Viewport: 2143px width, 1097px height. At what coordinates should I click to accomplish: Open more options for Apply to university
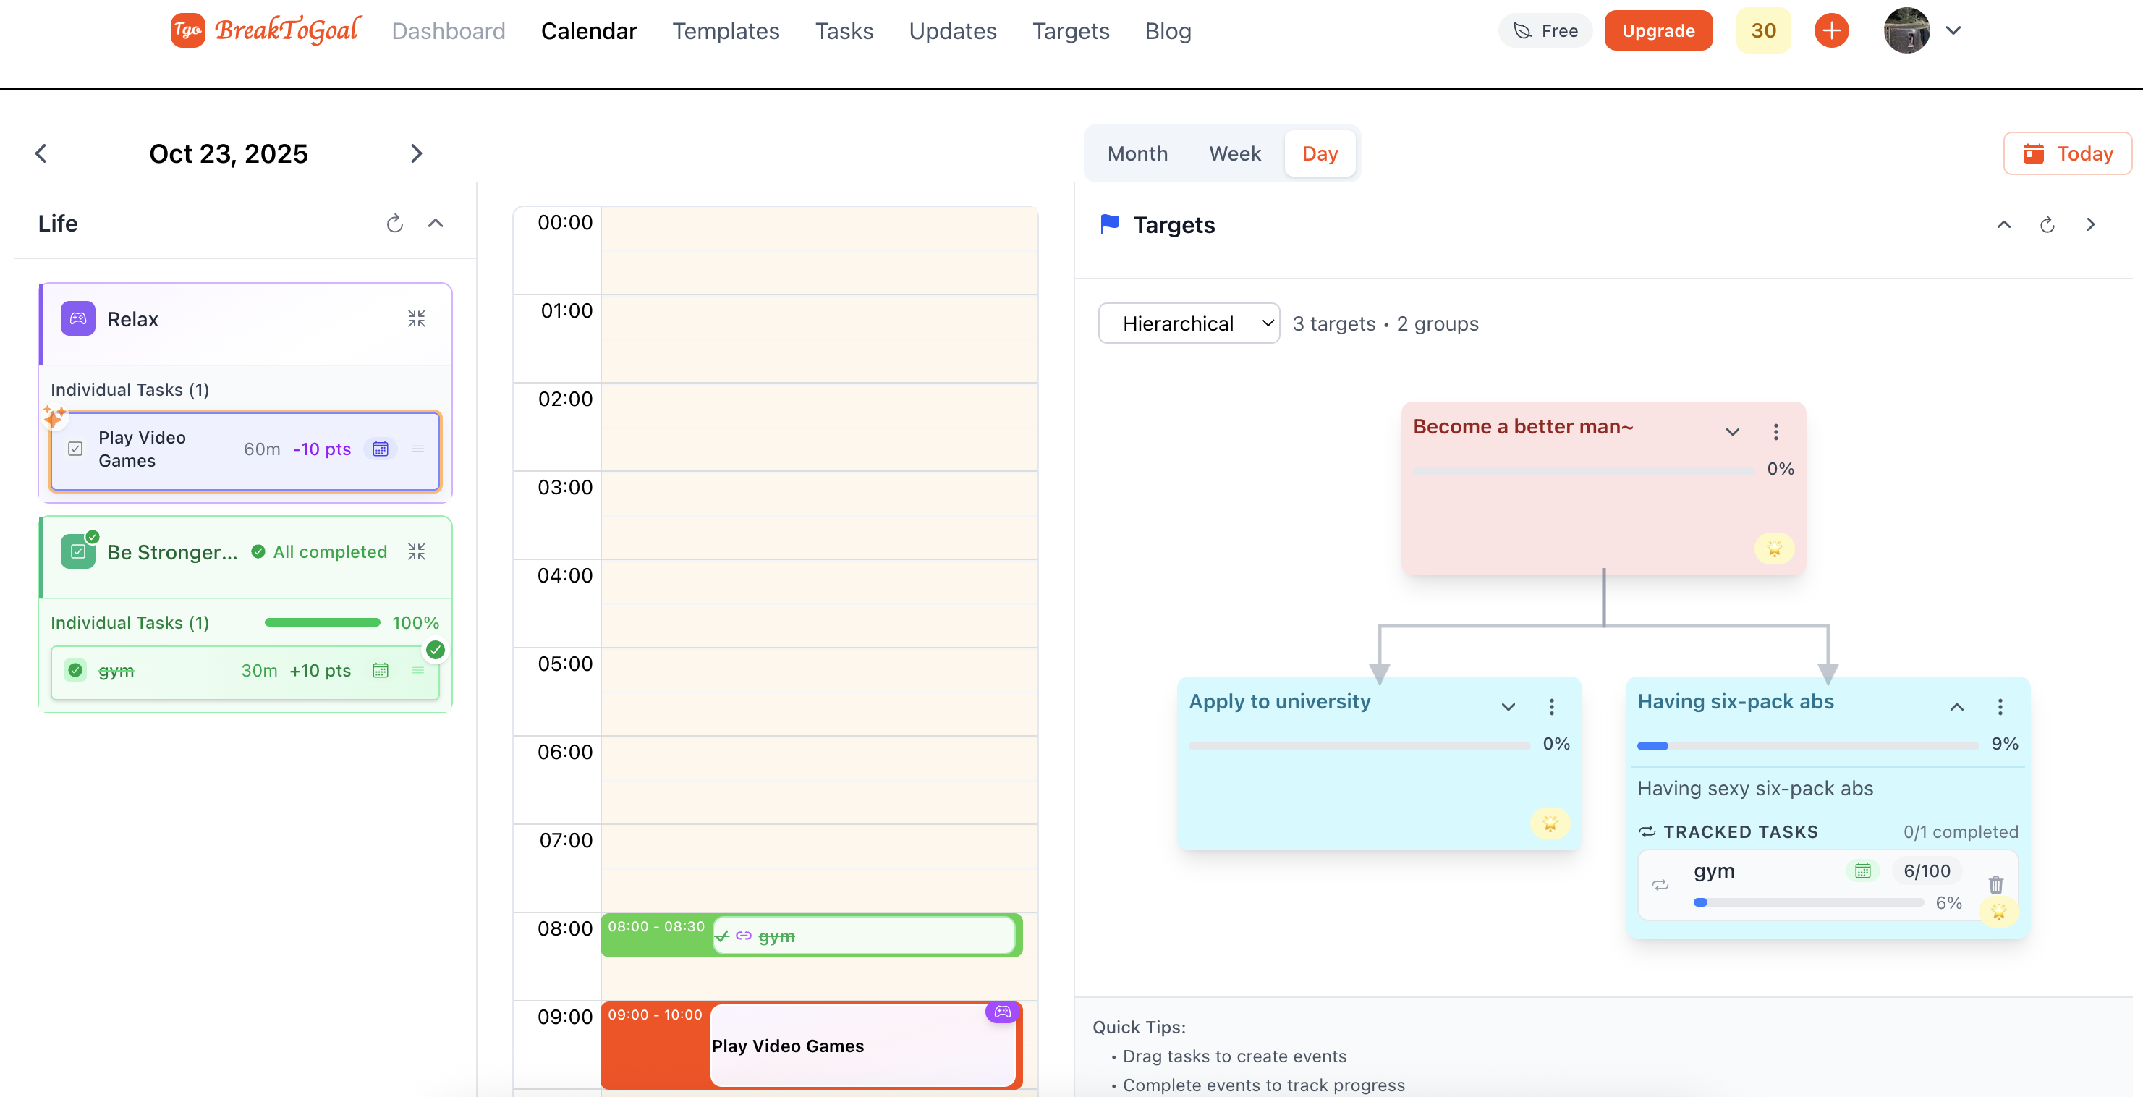(1550, 708)
